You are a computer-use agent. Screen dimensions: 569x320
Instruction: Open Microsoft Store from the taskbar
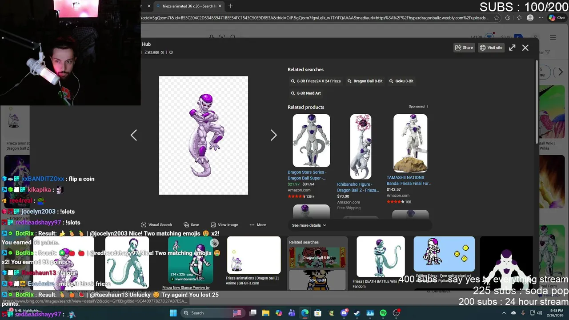click(318, 313)
